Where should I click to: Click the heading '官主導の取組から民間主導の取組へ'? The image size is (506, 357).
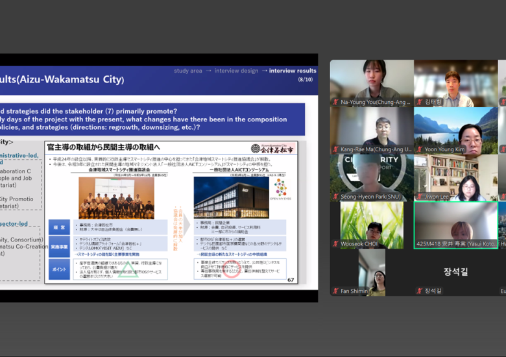tap(104, 147)
